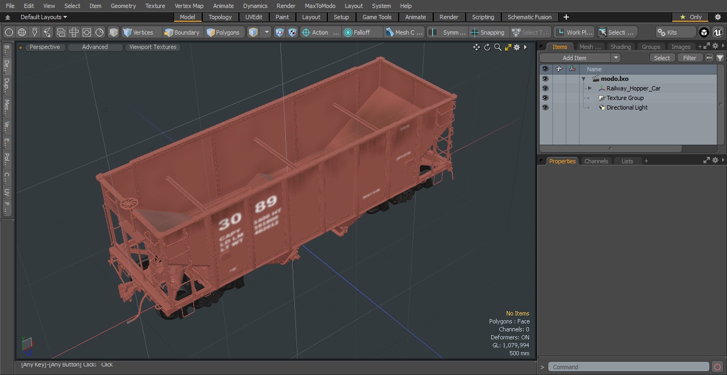727x375 pixels.
Task: Click the Work Plane button
Action: coord(574,32)
